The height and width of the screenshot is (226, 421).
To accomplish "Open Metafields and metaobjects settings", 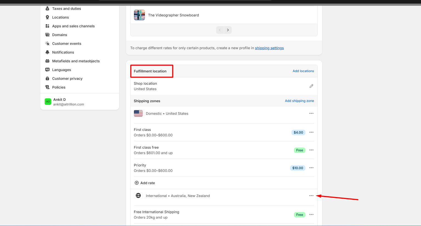I will pyautogui.click(x=76, y=61).
